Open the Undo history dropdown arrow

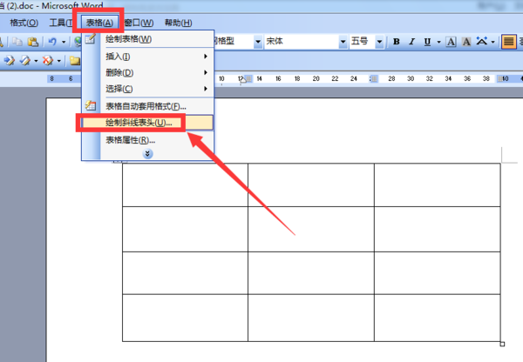click(64, 42)
